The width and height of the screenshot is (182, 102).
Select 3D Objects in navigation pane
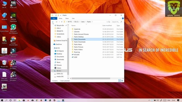point(60,51)
